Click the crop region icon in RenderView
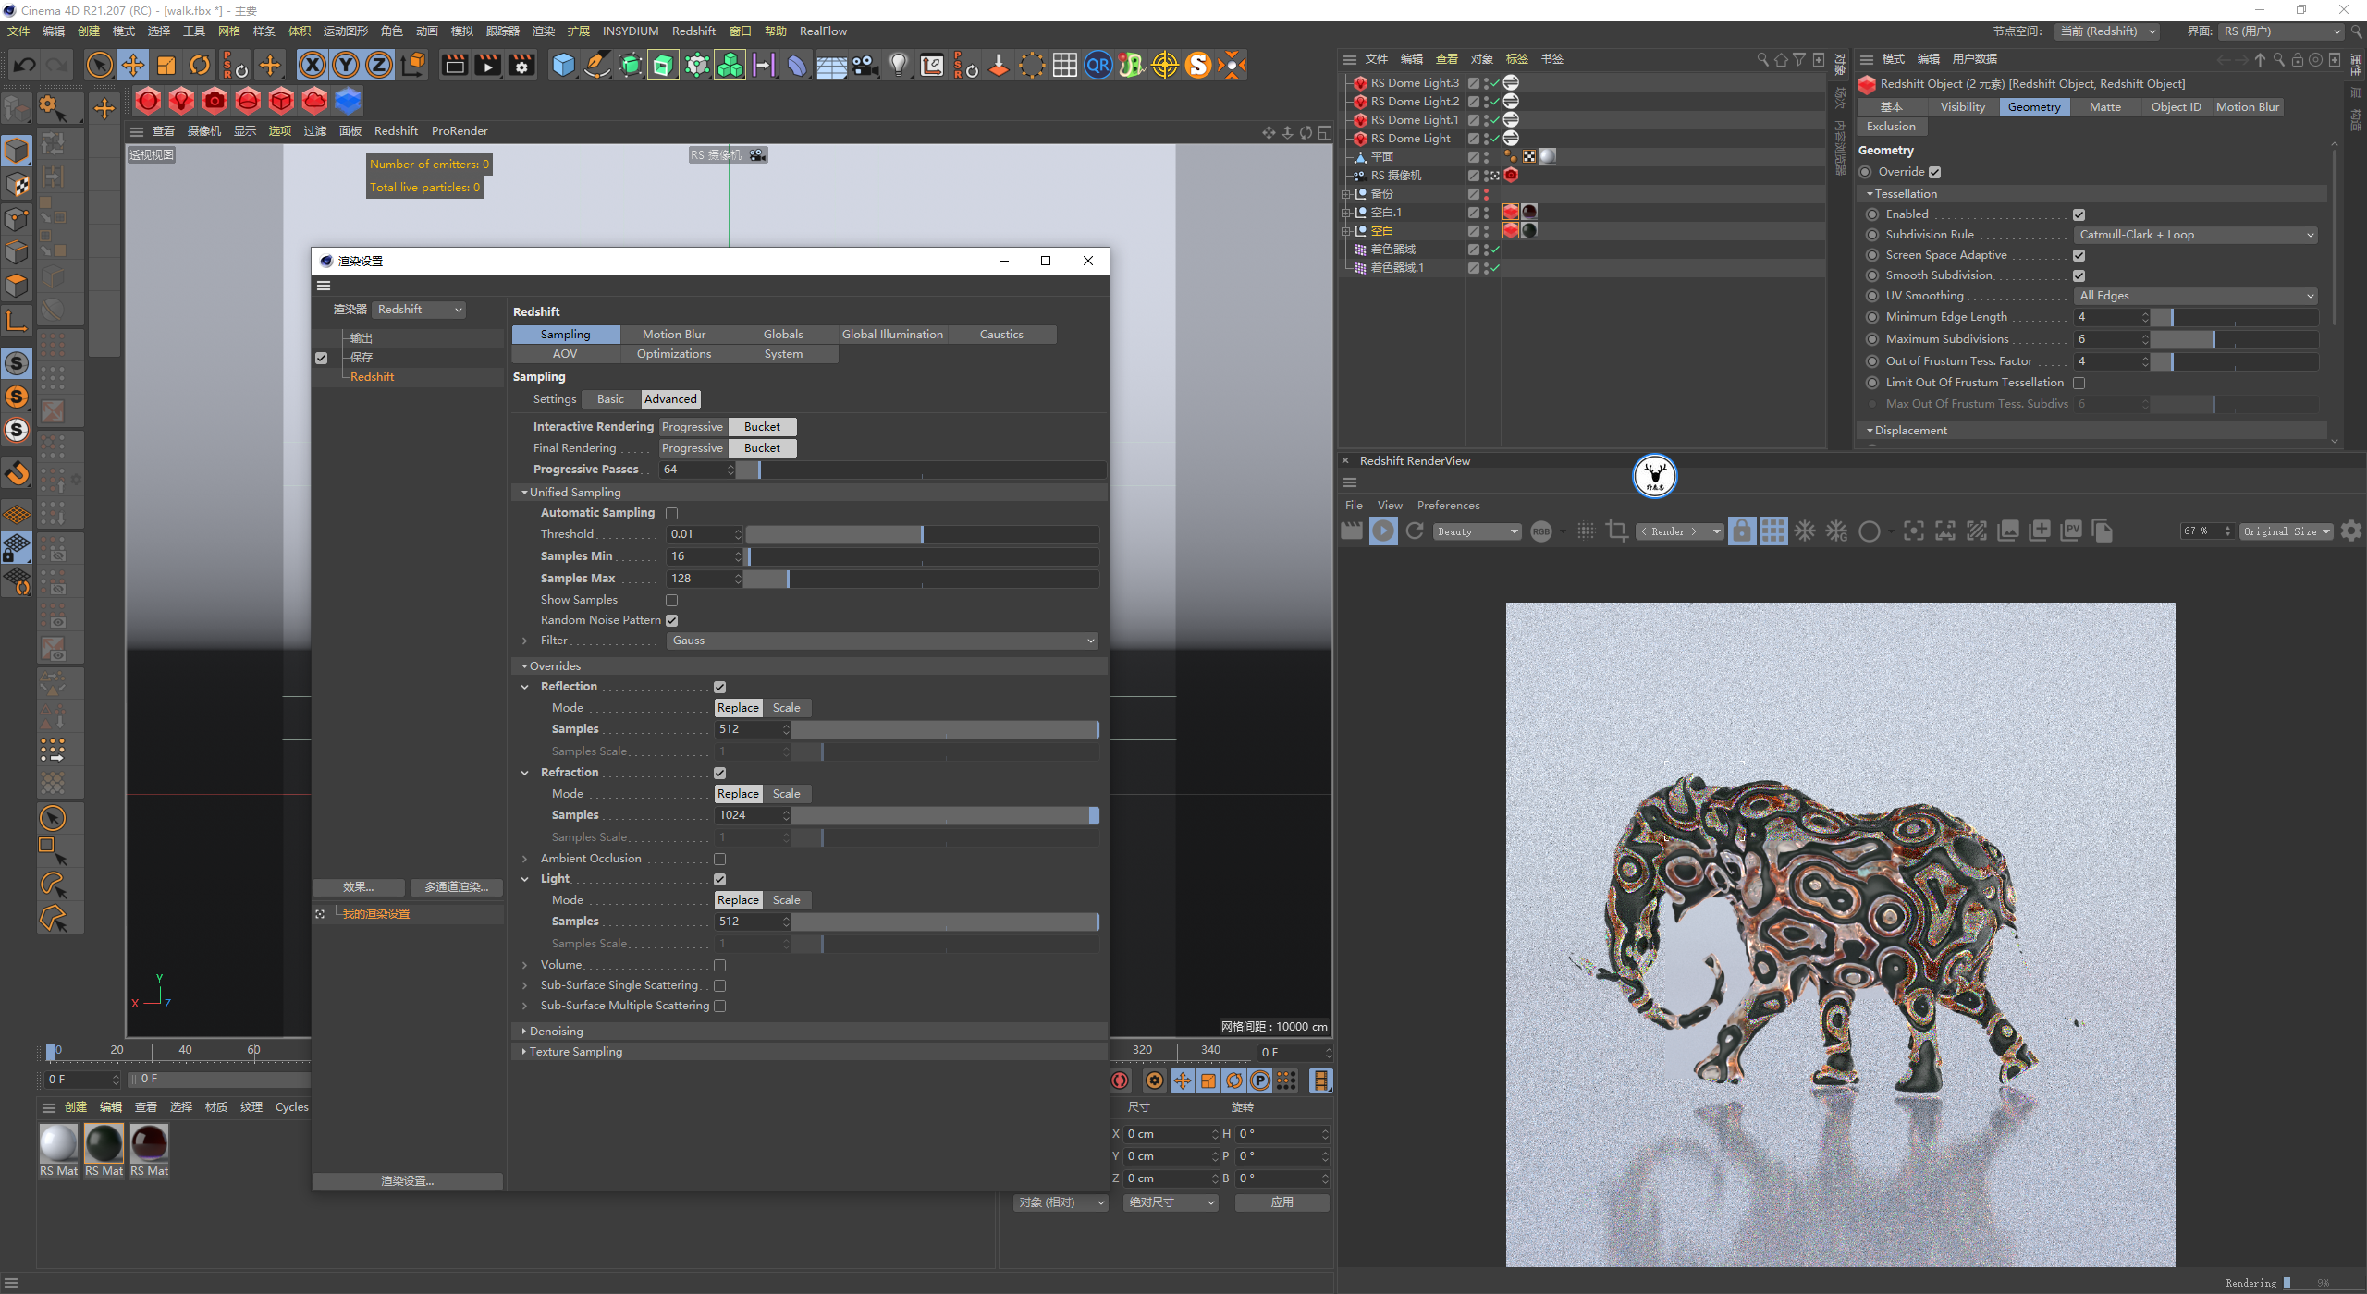The width and height of the screenshot is (2367, 1294). pyautogui.click(x=1616, y=531)
